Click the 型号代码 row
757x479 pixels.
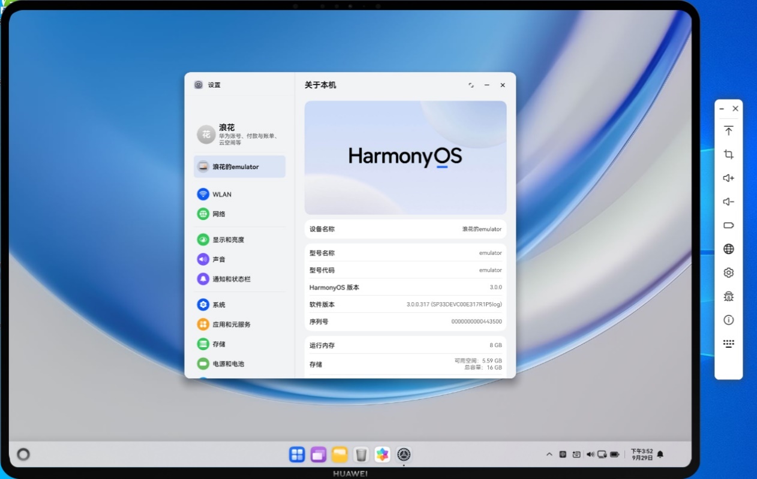tap(405, 270)
